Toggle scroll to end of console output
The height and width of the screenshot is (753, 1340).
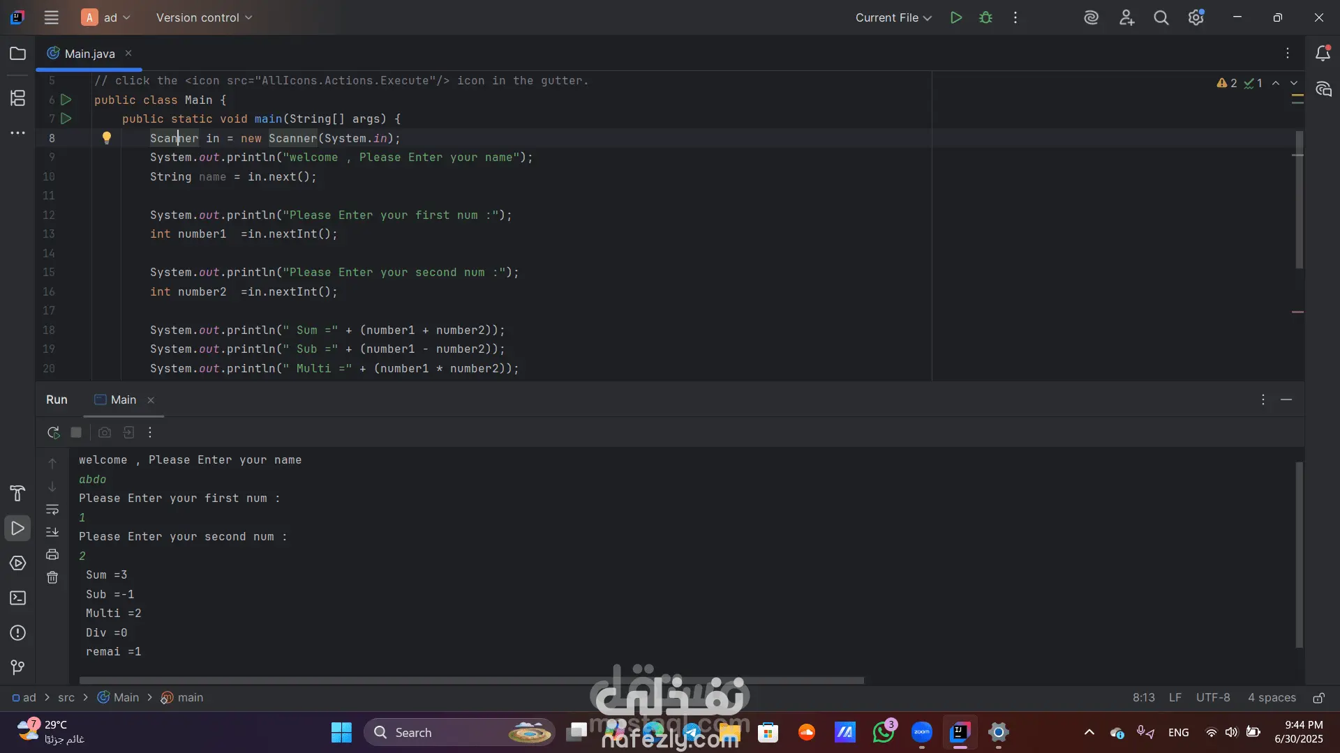52,532
